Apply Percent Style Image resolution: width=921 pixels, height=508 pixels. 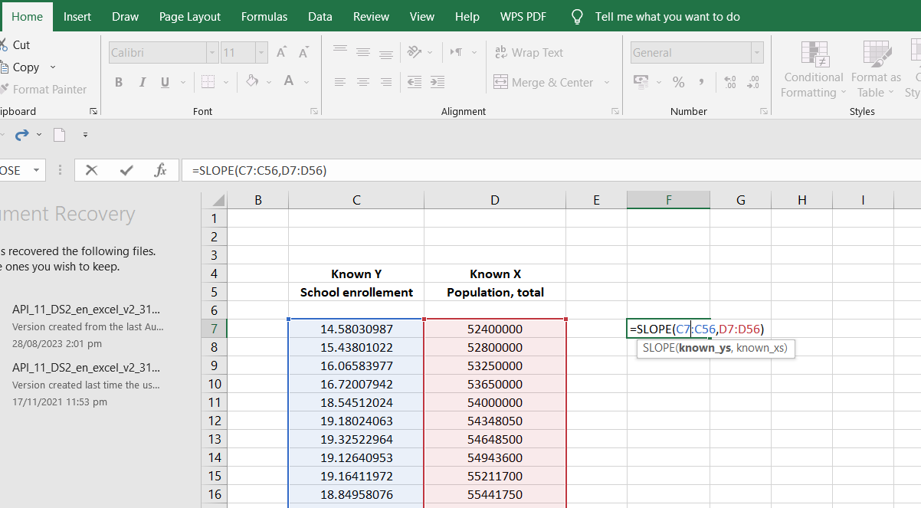pyautogui.click(x=678, y=81)
